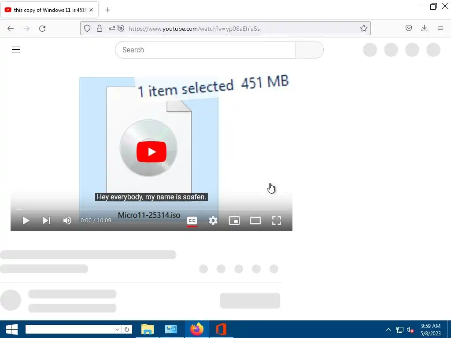This screenshot has width=451, height=338.
Task: Mute the video volume
Action: pos(67,220)
